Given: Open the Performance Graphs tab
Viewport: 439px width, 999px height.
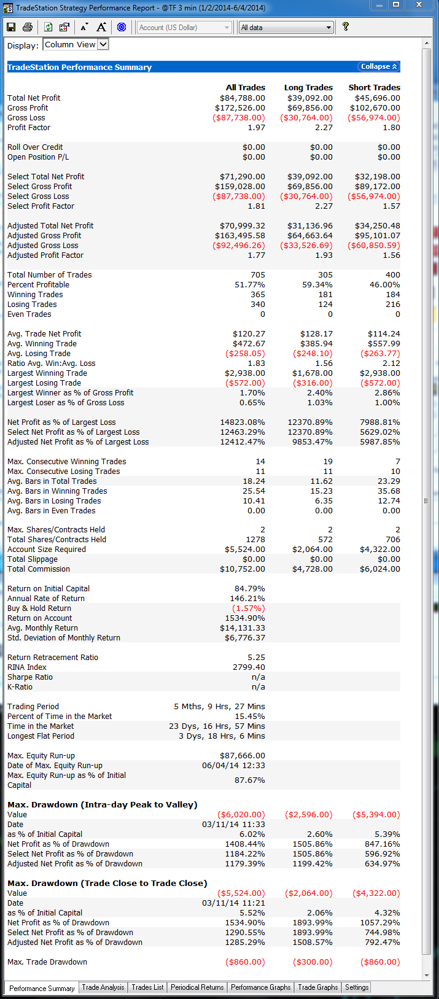Looking at the screenshot, I should pos(260,987).
